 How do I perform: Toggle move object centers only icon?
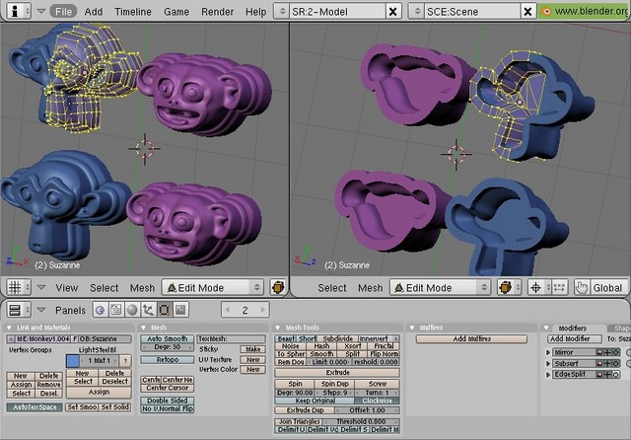point(559,287)
